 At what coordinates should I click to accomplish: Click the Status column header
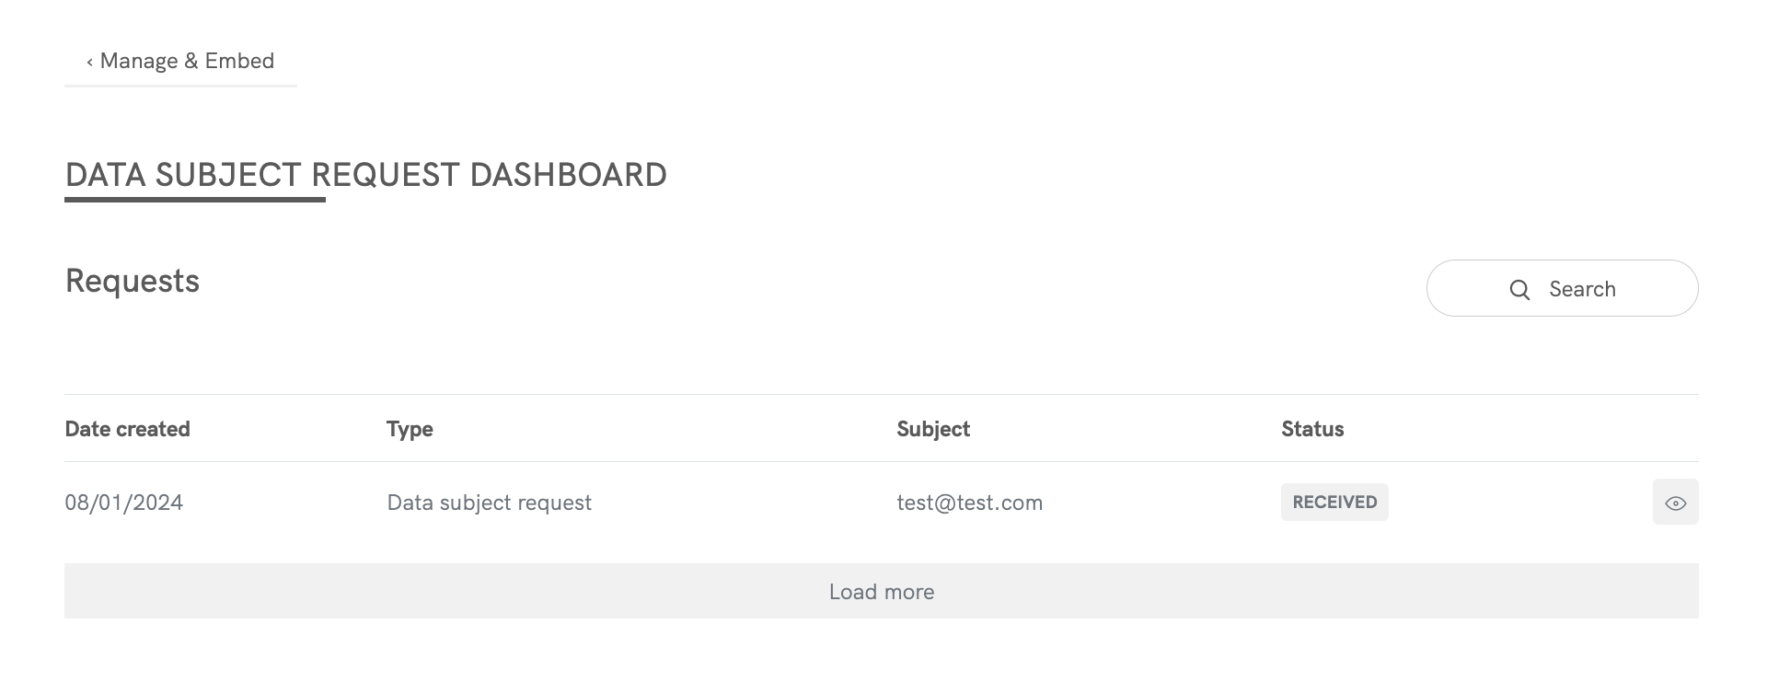point(1312,429)
